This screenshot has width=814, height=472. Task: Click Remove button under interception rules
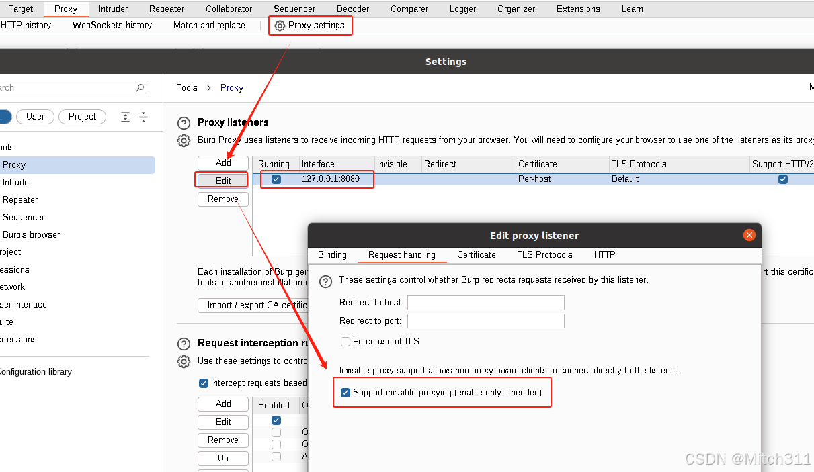click(223, 440)
